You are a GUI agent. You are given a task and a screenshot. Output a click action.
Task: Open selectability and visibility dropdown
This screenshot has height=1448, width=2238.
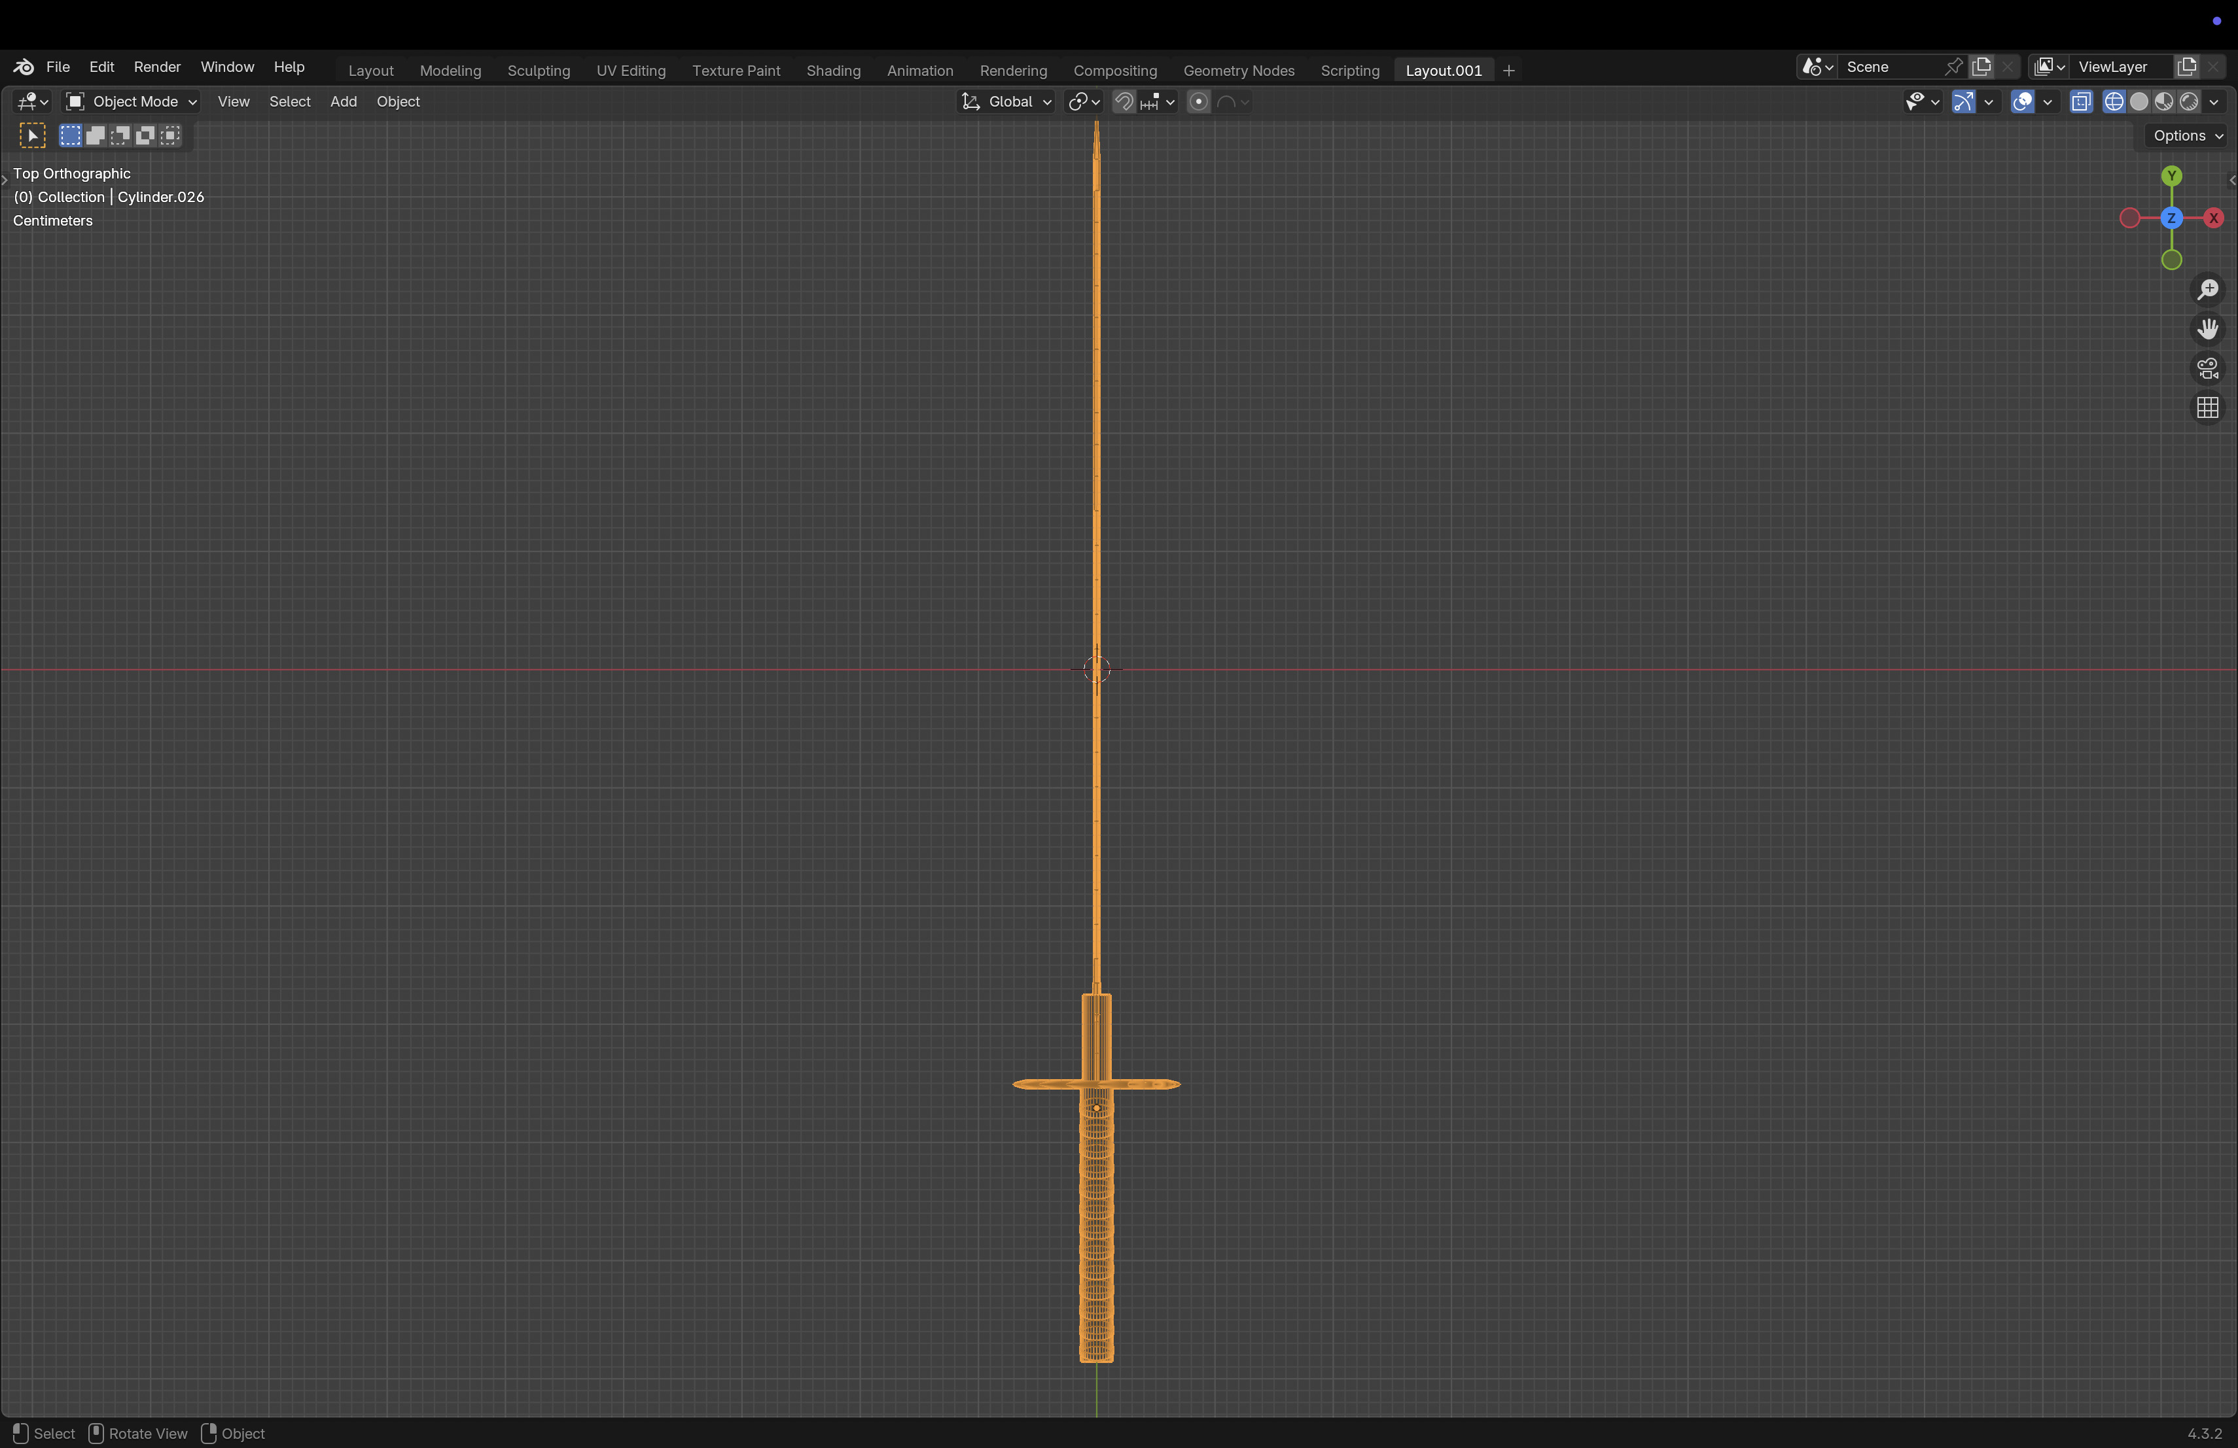[1922, 101]
